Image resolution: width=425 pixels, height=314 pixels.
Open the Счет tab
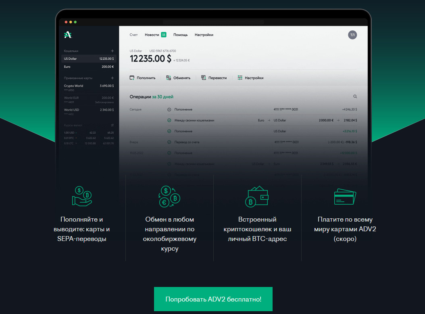133,35
